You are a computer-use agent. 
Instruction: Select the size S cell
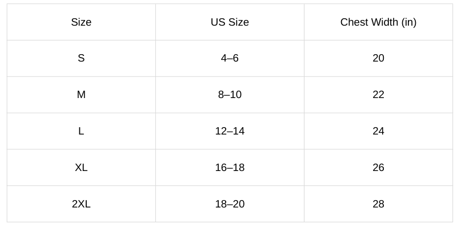coord(81,58)
